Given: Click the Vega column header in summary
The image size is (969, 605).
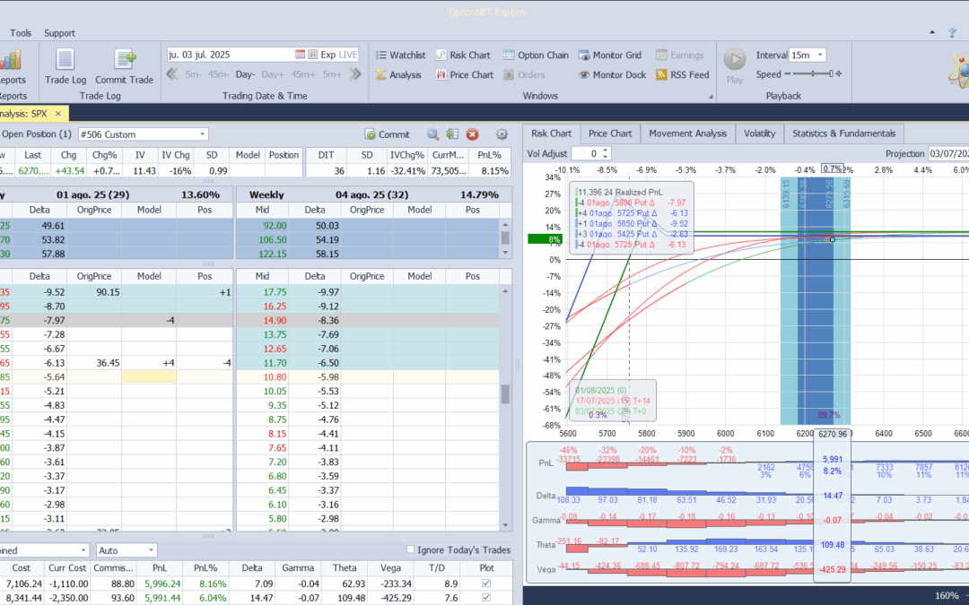Looking at the screenshot, I should (x=390, y=568).
